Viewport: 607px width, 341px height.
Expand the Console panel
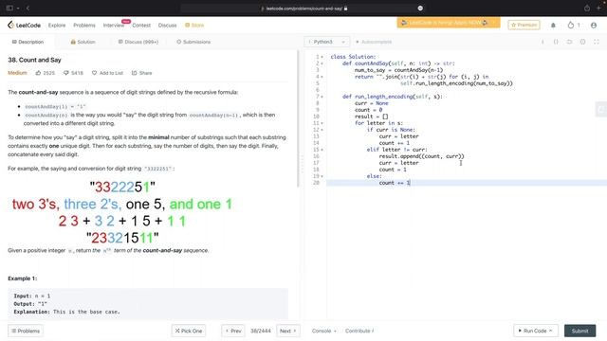tap(324, 331)
